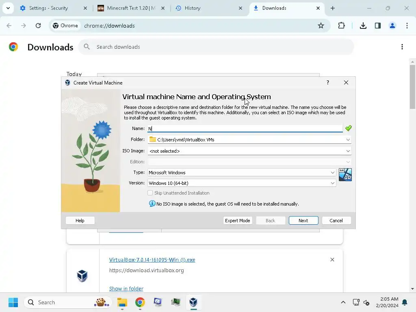Click the green checkmark beside Name field
This screenshot has height=312, width=416.
[348, 128]
